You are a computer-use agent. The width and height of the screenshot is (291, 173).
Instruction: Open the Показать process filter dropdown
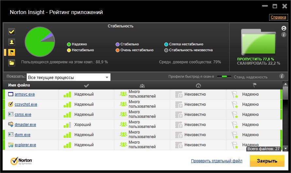(x=69, y=77)
